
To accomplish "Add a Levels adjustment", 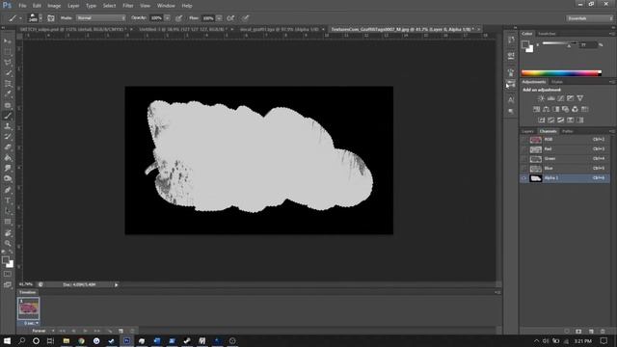I will point(551,98).
